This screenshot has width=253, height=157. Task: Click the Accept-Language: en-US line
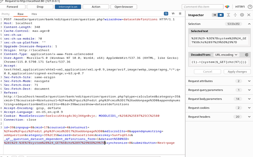pos(33,112)
